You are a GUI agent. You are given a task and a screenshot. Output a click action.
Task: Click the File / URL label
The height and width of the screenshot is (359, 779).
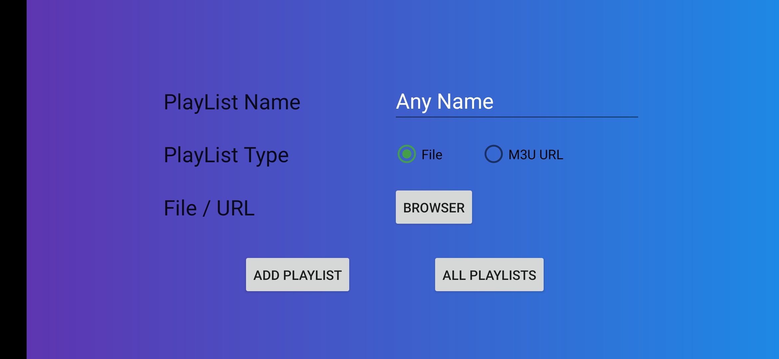tap(209, 208)
